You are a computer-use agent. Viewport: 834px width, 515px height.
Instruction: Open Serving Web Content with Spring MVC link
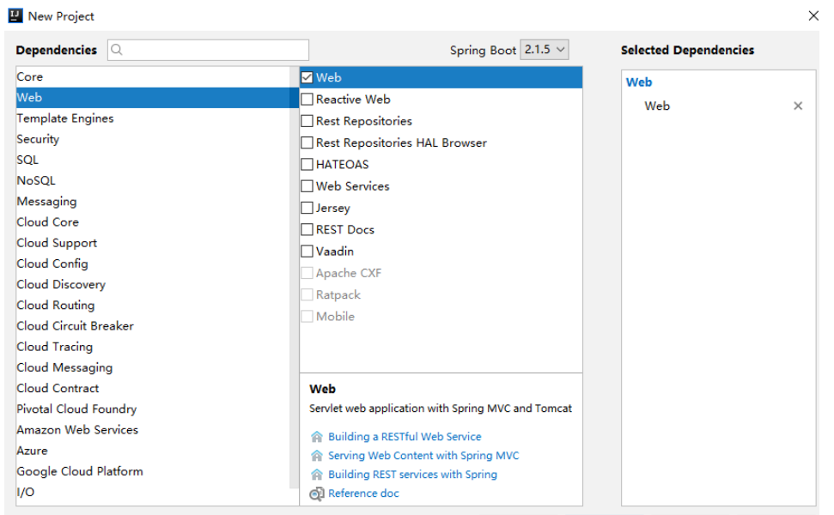pos(423,456)
